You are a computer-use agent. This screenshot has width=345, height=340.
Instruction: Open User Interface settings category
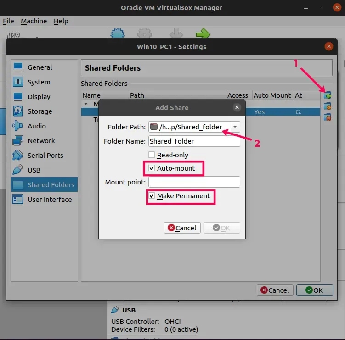pyautogui.click(x=44, y=199)
